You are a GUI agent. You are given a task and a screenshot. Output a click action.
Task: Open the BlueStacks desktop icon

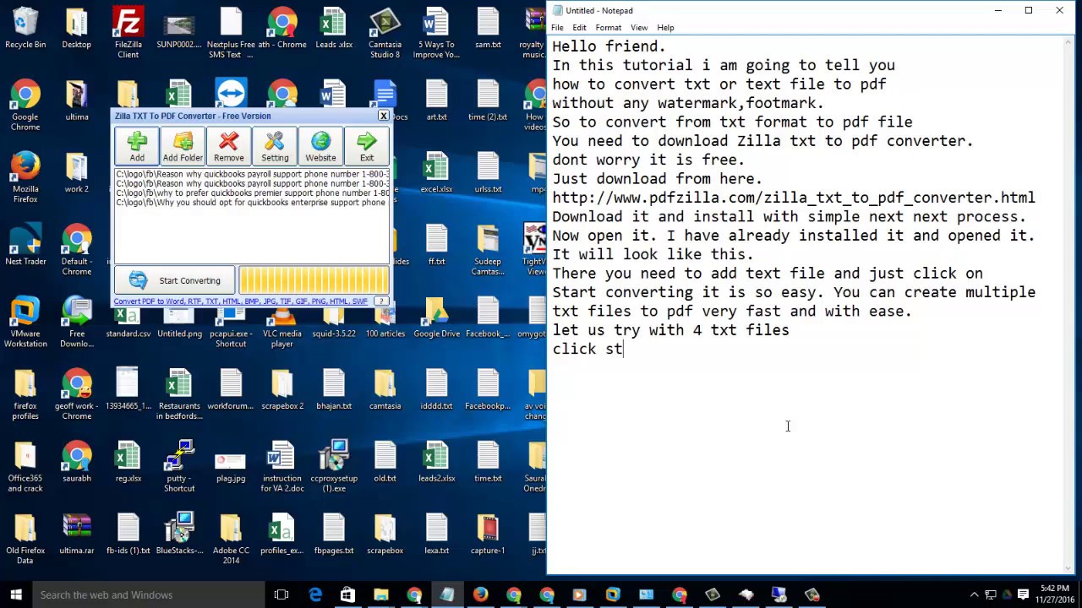pos(179,535)
